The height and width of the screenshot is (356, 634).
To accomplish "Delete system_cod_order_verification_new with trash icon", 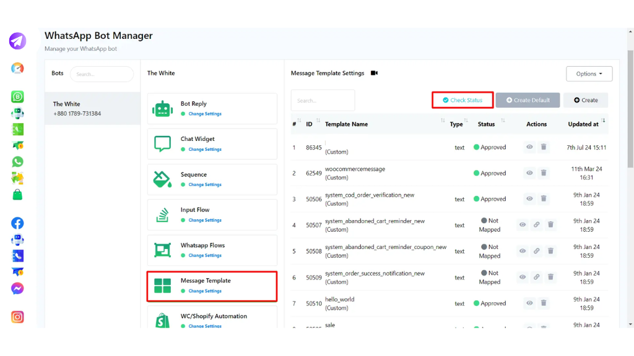I will (544, 198).
